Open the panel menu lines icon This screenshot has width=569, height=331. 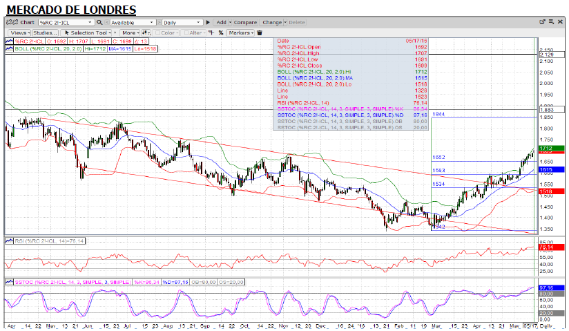pyautogui.click(x=551, y=22)
